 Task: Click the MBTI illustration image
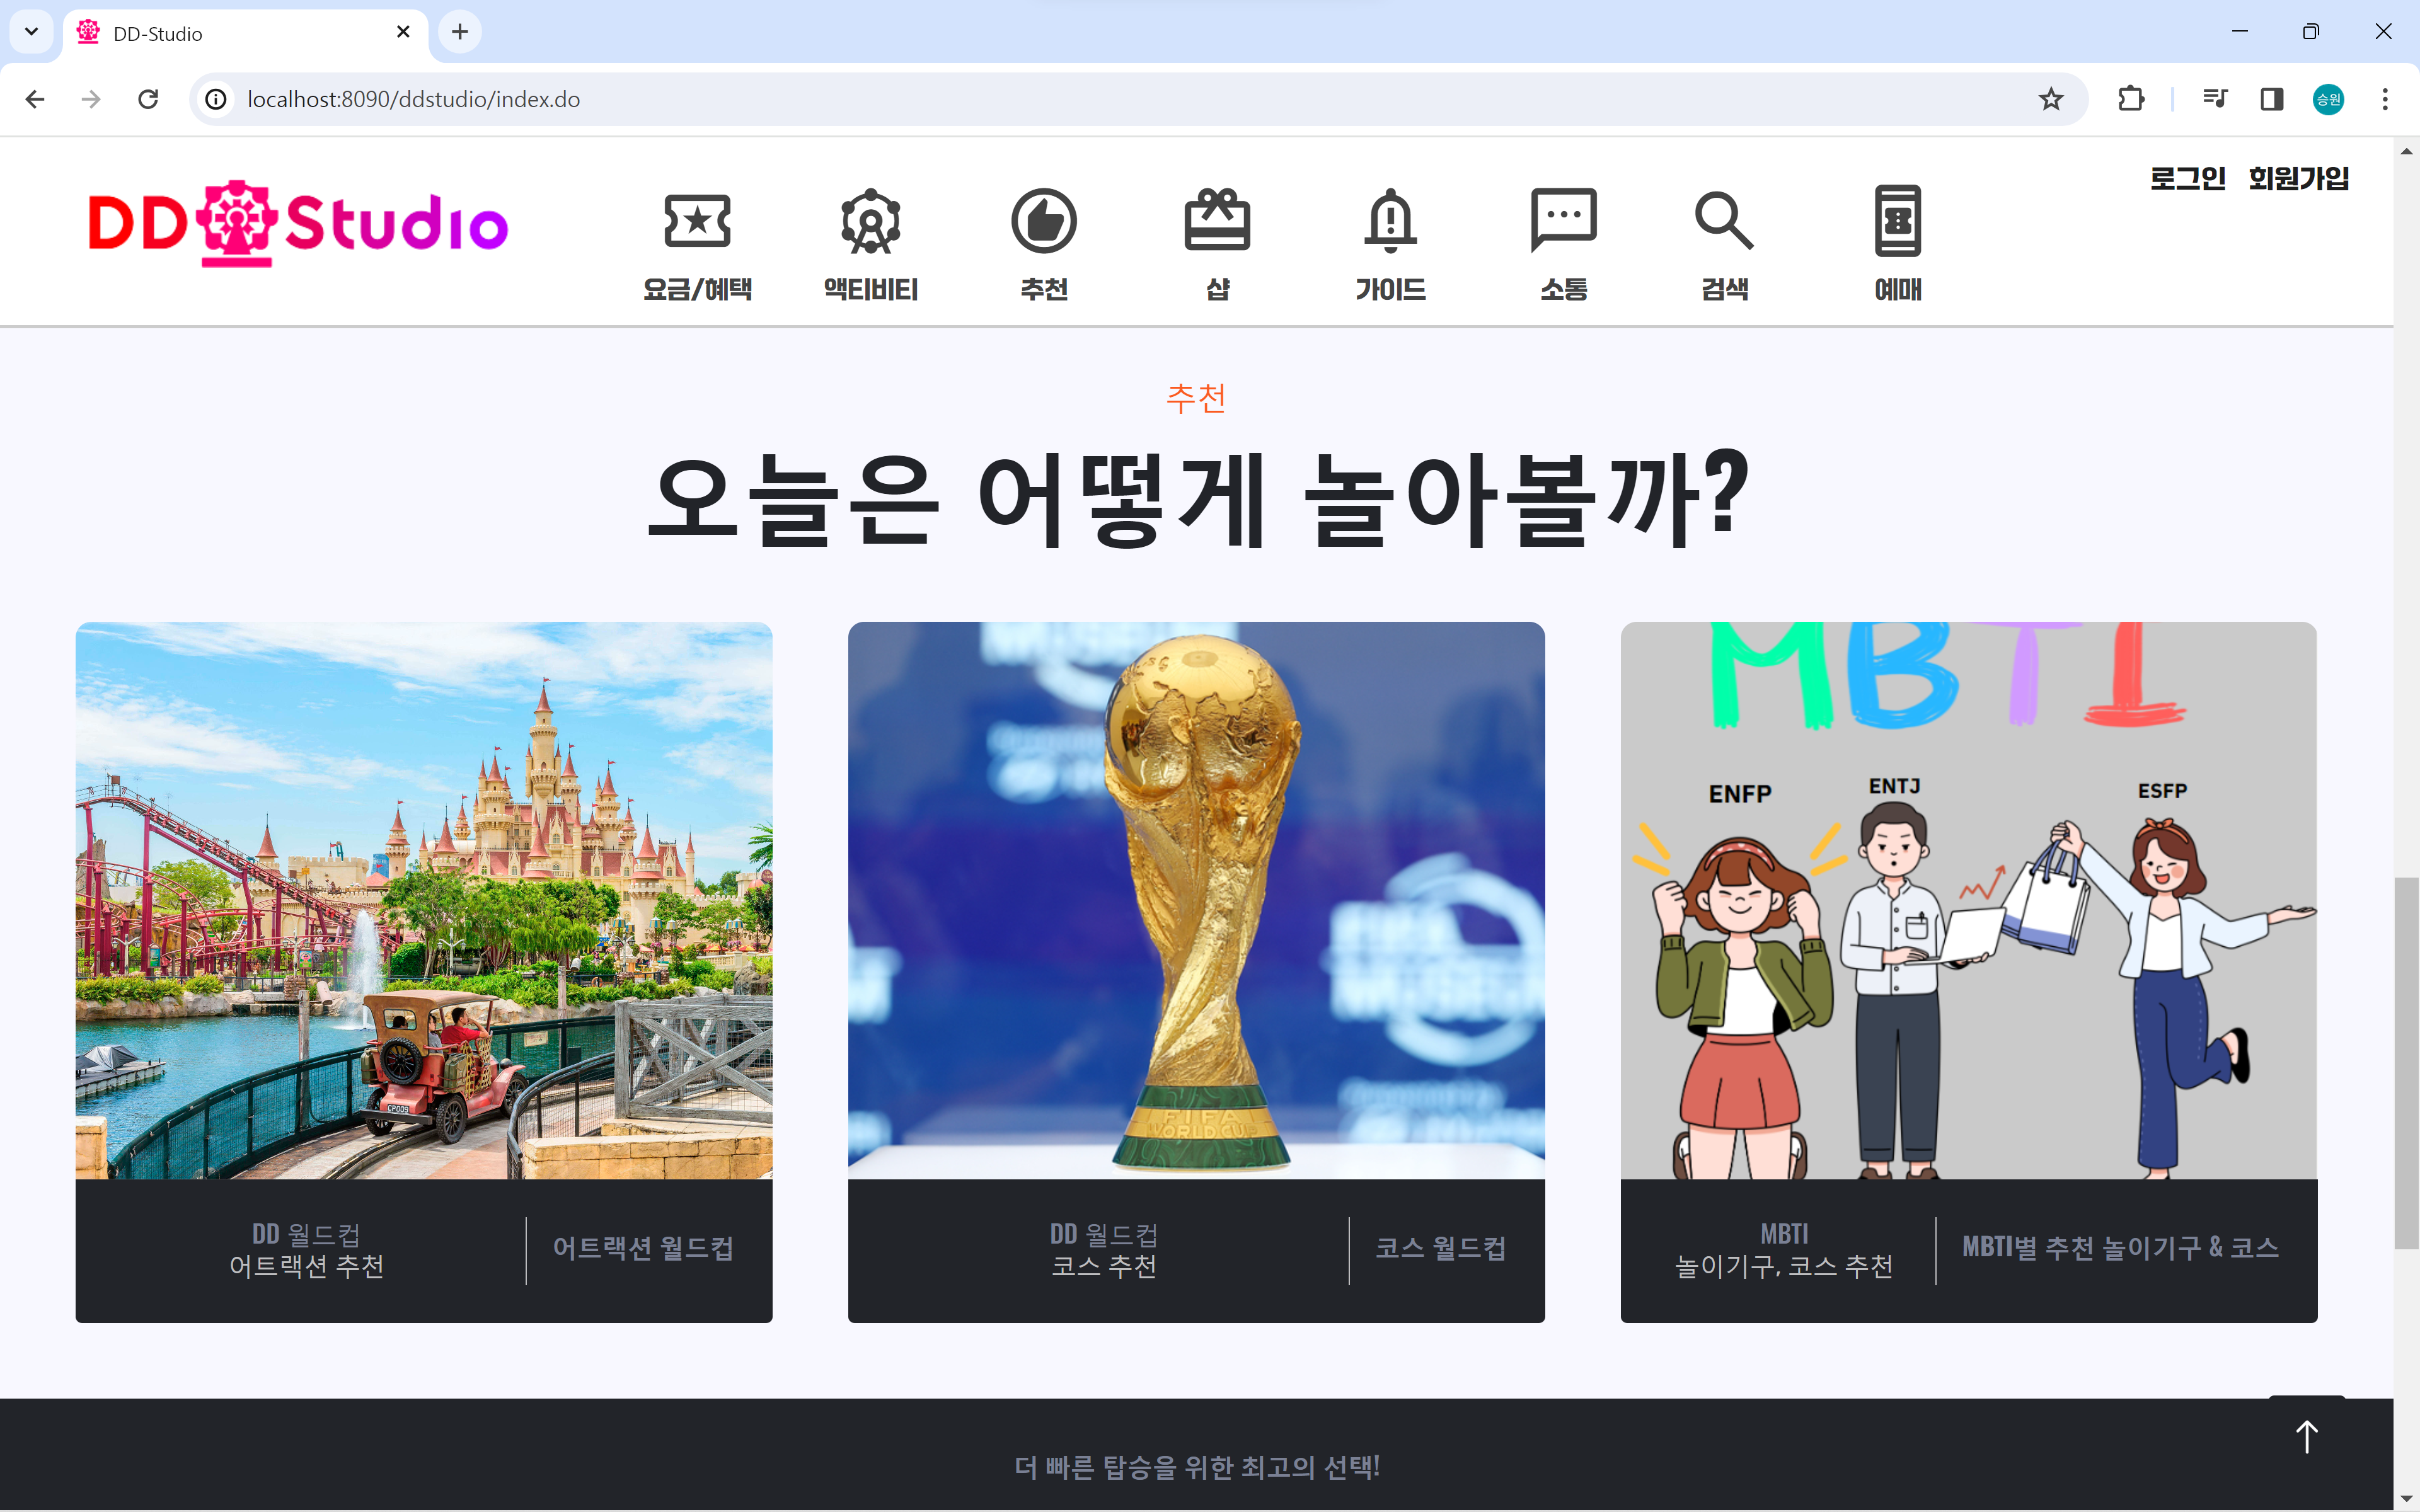(1968, 900)
